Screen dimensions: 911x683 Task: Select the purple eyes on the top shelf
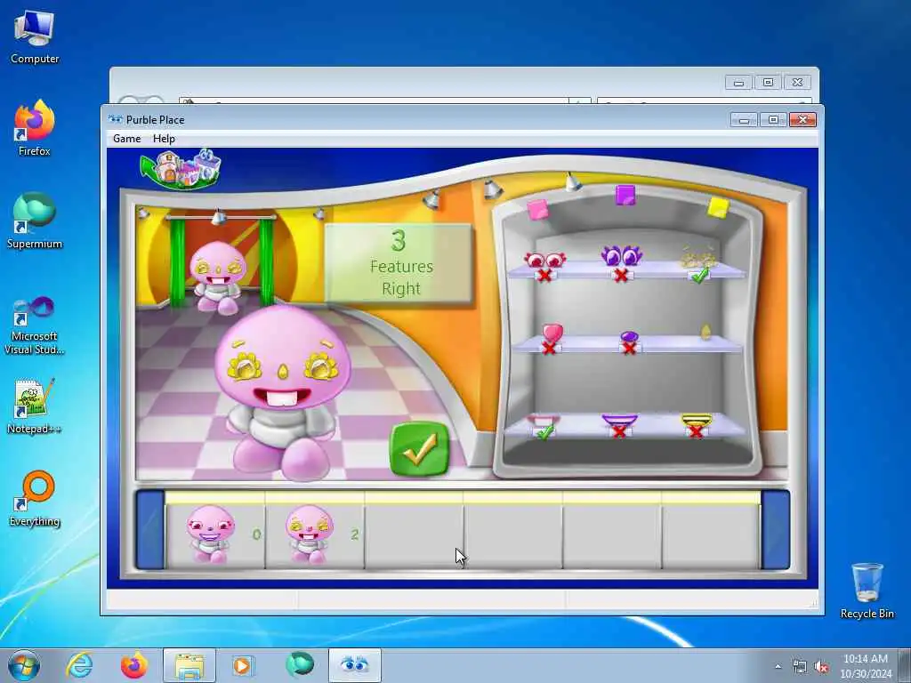(x=621, y=255)
